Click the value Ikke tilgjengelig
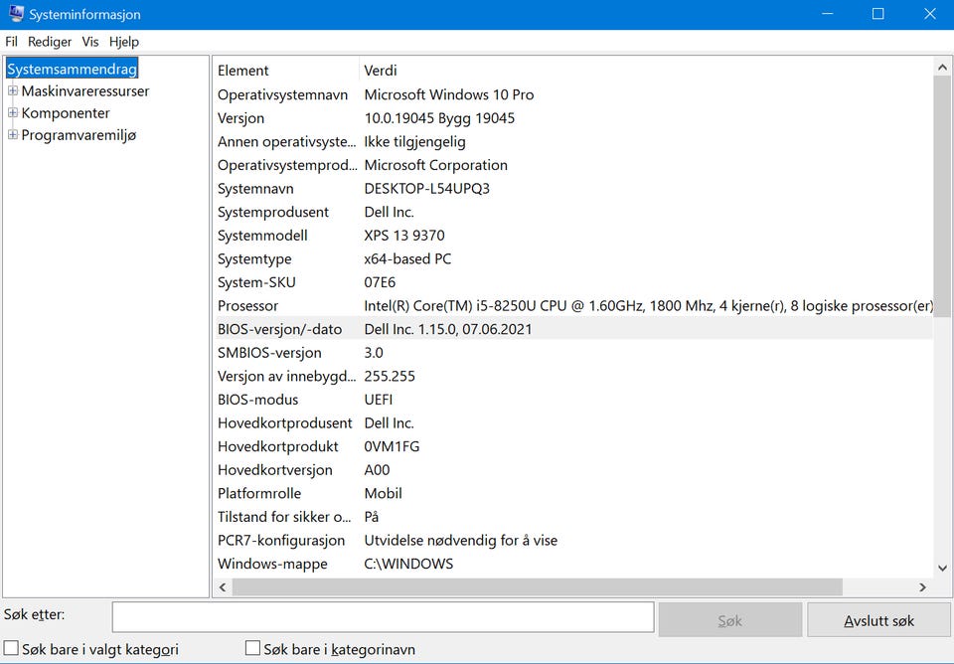Viewport: 954px width, 664px height. [x=415, y=142]
